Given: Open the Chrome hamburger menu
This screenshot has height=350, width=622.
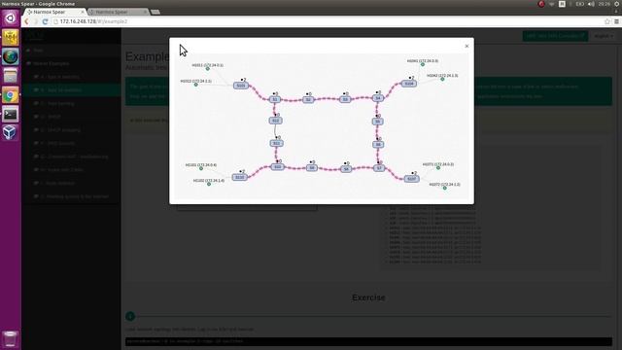Looking at the screenshot, I should (616, 21).
